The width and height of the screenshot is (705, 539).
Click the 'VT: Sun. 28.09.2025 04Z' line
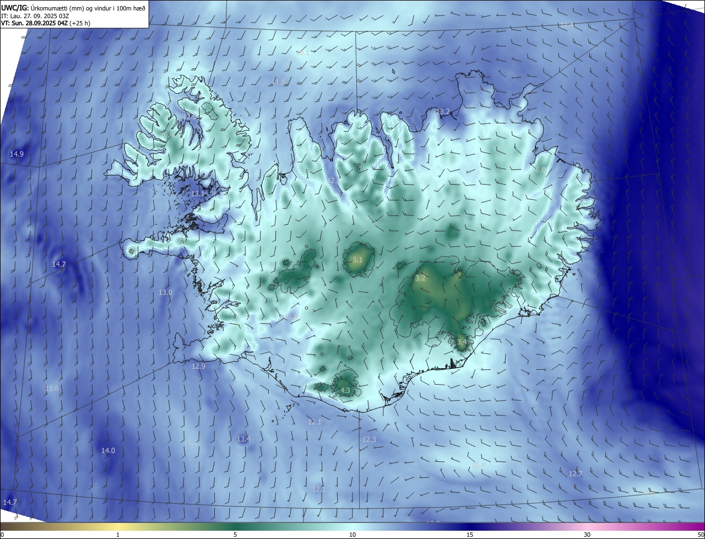(x=34, y=24)
